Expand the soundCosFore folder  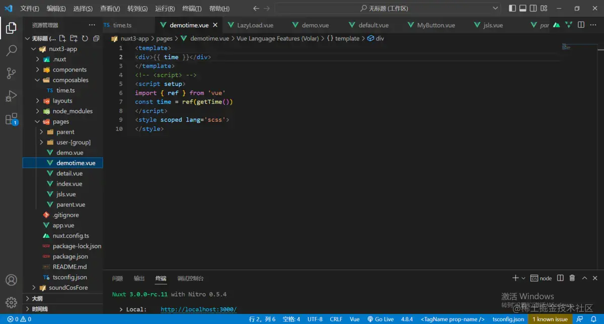click(x=34, y=288)
